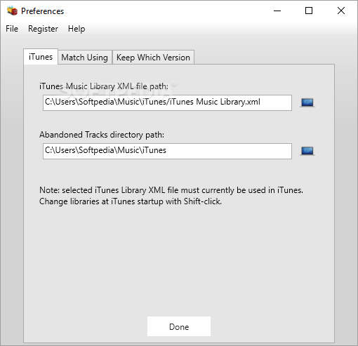
Task: Switch to the Match Using tab
Action: [x=85, y=58]
